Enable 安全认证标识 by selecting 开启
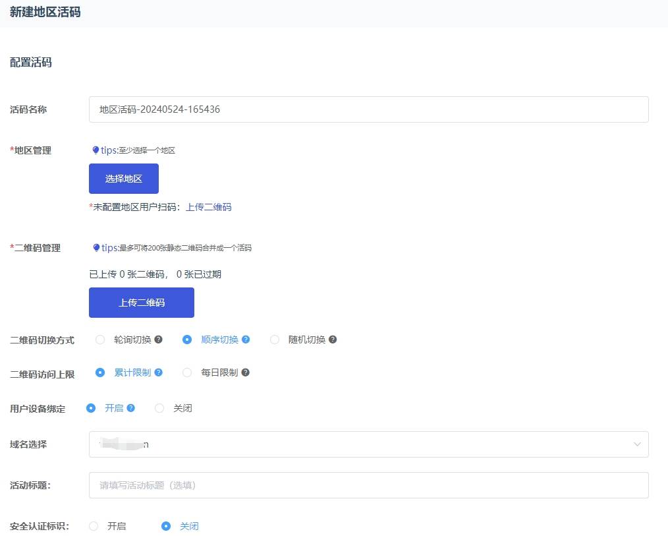Viewport: 668px width, 536px height. 93,526
